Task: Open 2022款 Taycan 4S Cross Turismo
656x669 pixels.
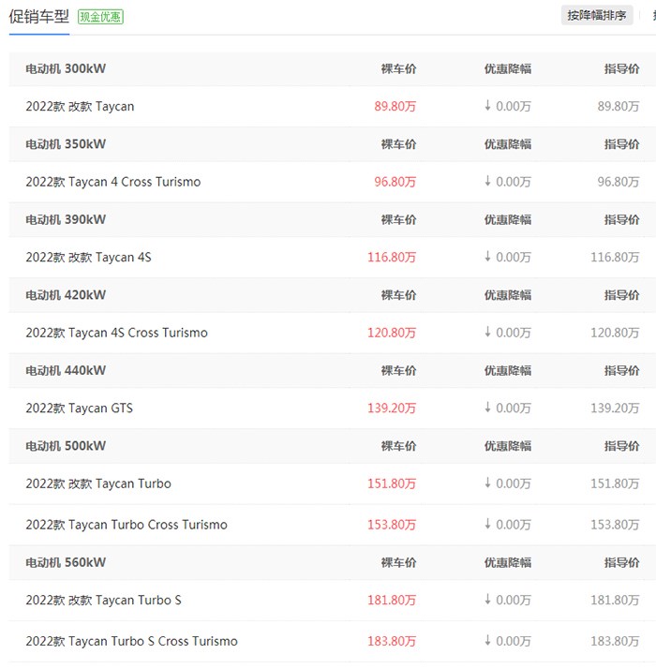Action: (x=116, y=333)
